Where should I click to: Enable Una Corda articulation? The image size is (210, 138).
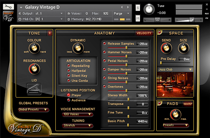point(69,80)
